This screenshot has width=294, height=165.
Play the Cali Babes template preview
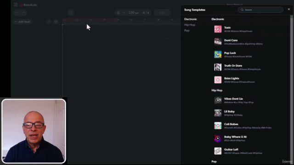click(x=218, y=126)
